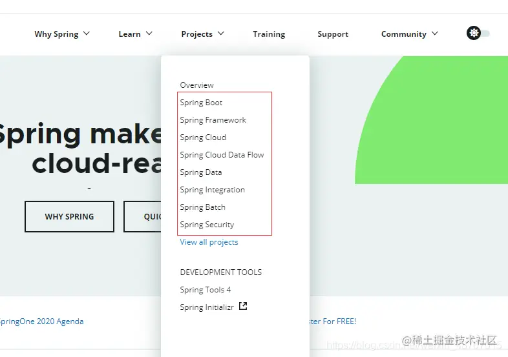This screenshot has height=357, width=508.
Task: Launch Spring Initializr link
Action: coord(207,307)
